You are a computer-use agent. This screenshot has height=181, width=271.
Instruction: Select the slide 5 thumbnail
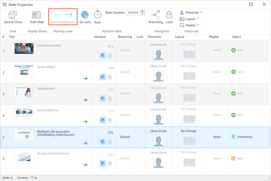tap(24, 135)
